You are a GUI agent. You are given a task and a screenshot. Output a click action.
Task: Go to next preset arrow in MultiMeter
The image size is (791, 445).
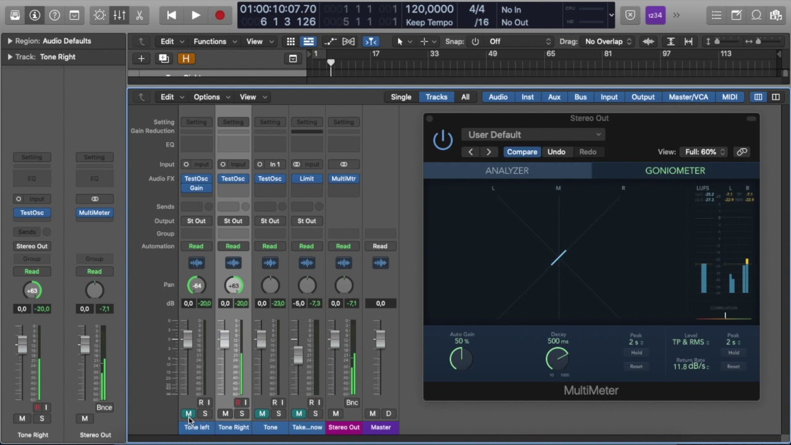pyautogui.click(x=488, y=152)
